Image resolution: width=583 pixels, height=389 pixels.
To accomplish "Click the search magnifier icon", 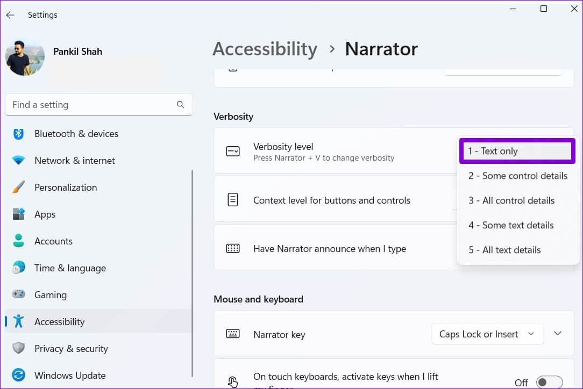I will (x=180, y=105).
